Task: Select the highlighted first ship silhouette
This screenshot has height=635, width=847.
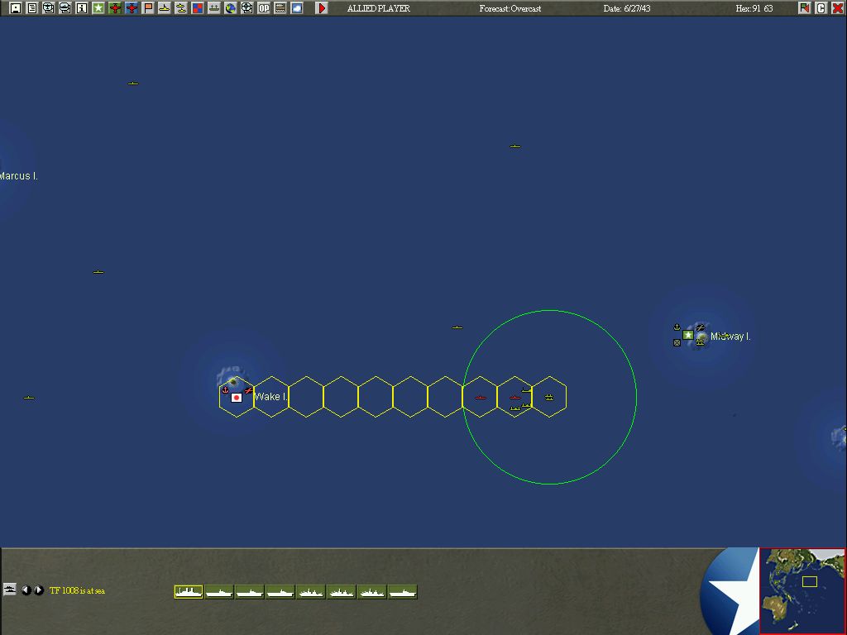Action: pyautogui.click(x=189, y=592)
